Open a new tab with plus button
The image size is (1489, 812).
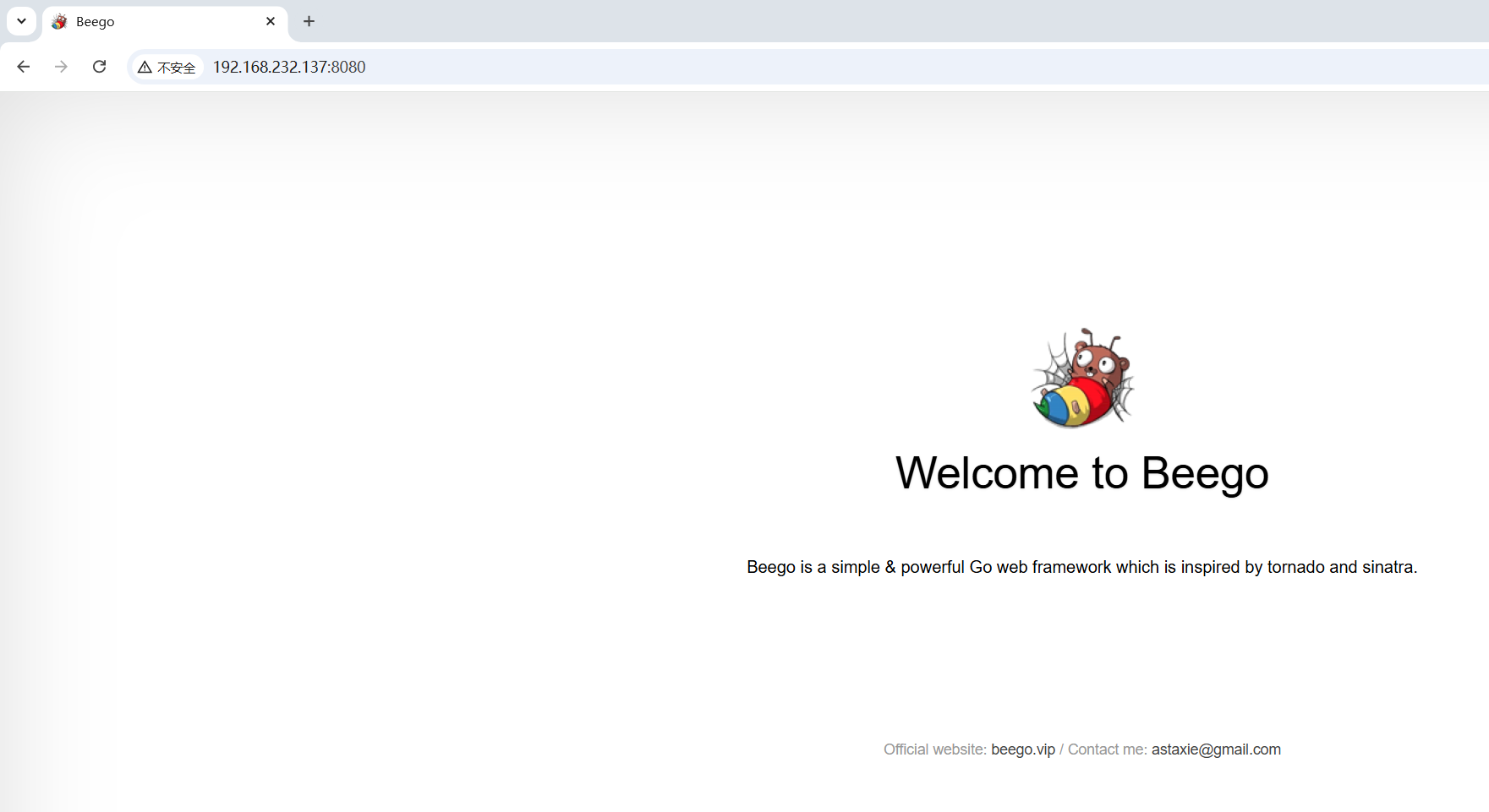309,21
